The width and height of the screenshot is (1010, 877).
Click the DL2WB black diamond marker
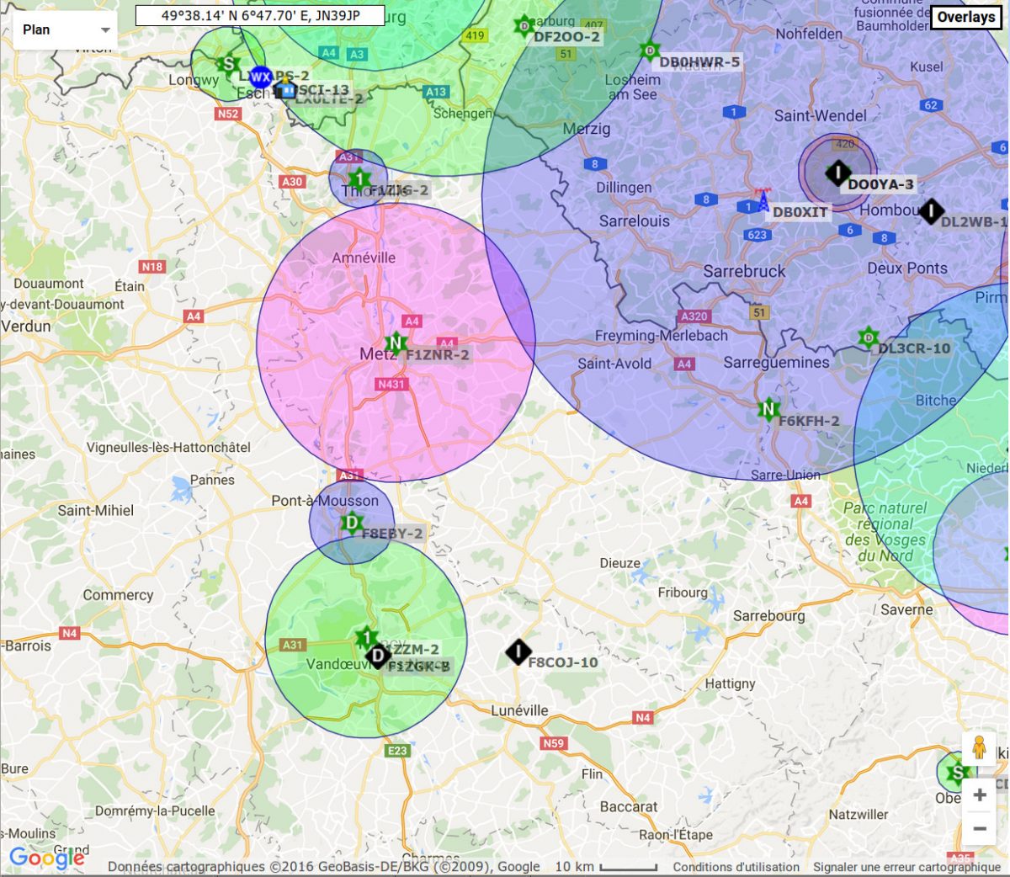point(930,211)
